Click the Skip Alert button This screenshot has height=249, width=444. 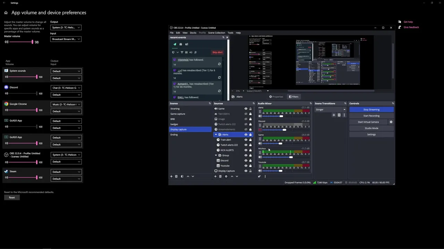217,52
